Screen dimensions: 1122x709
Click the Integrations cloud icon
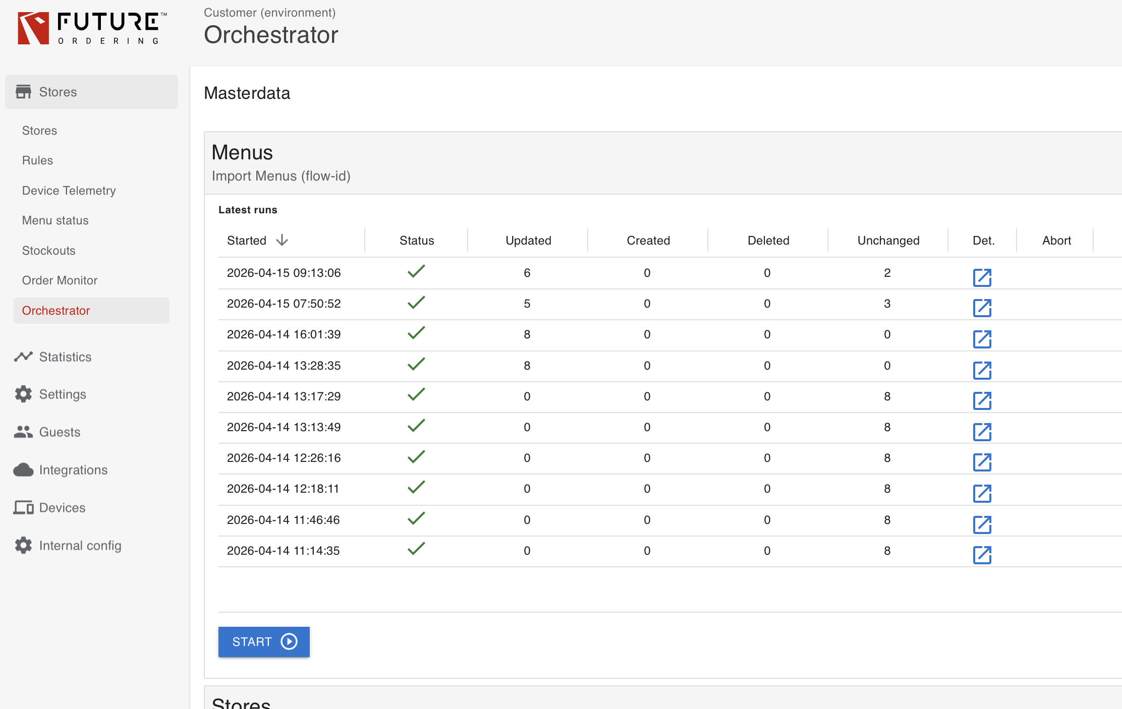pyautogui.click(x=23, y=469)
